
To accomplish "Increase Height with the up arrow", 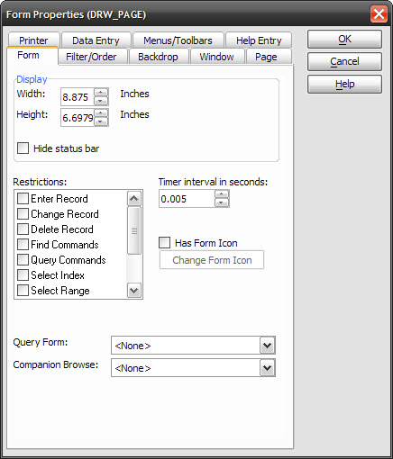I will [x=101, y=113].
